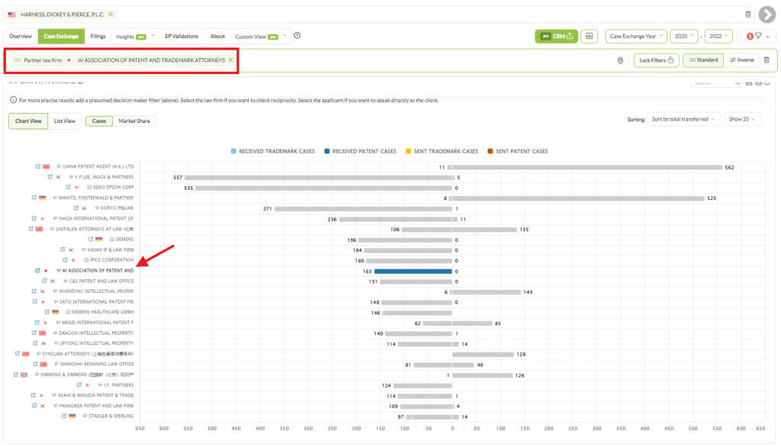Screen dimensions: 781x447
Task: Click the green CRM export button
Action: click(x=556, y=37)
